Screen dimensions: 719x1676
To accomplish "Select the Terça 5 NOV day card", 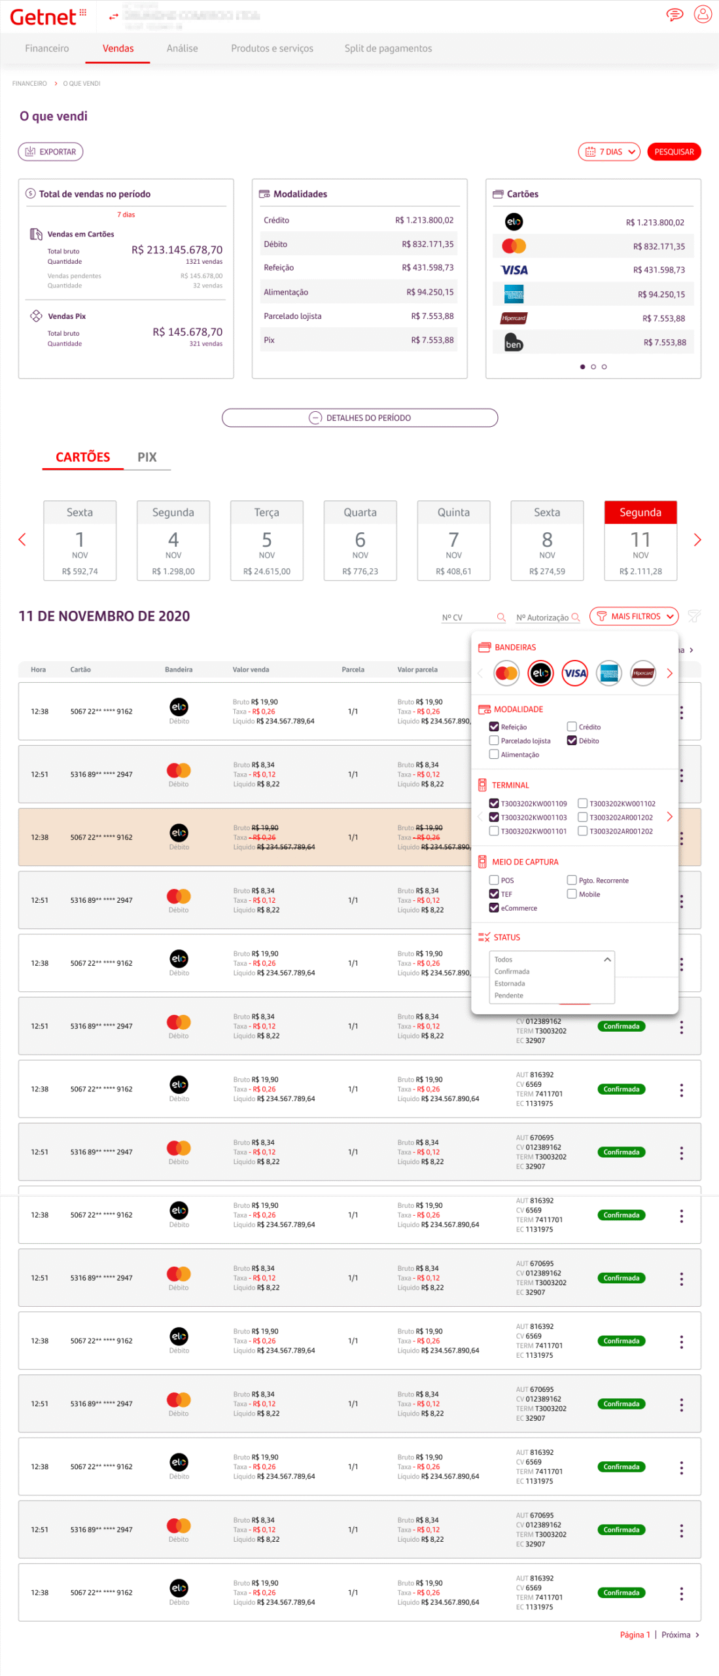I will coord(266,539).
